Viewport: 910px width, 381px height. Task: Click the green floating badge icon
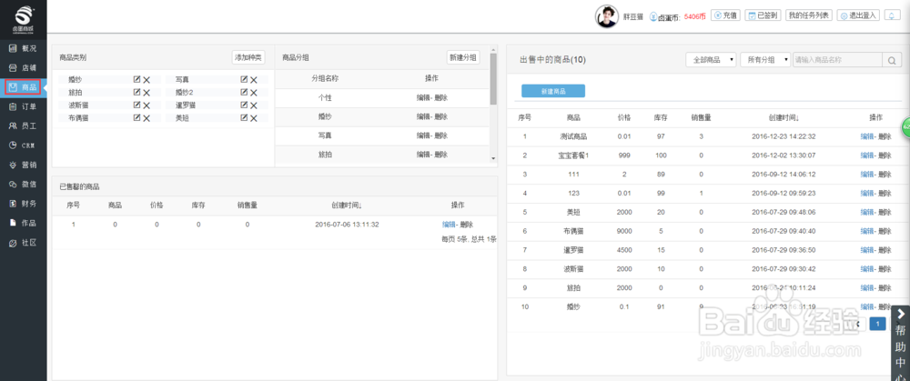point(905,127)
